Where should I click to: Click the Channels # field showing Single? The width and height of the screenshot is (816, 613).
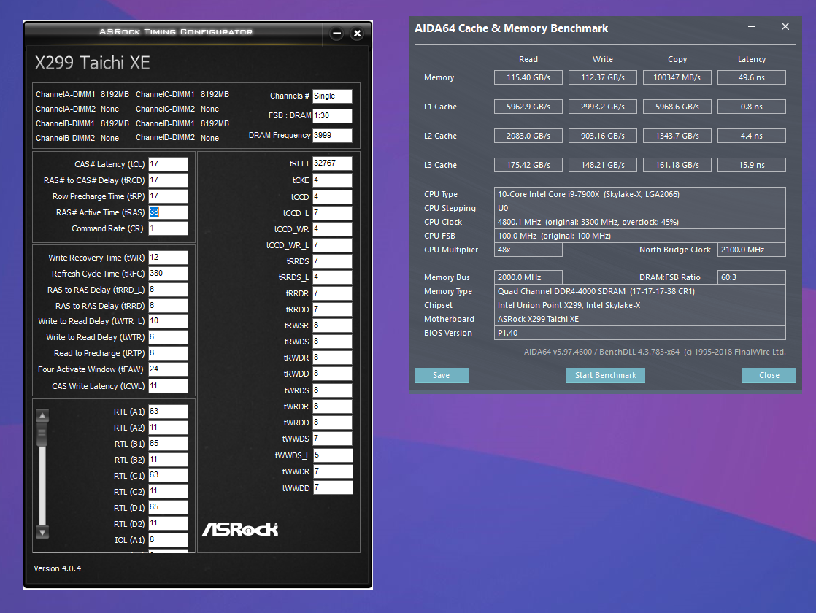coord(333,96)
